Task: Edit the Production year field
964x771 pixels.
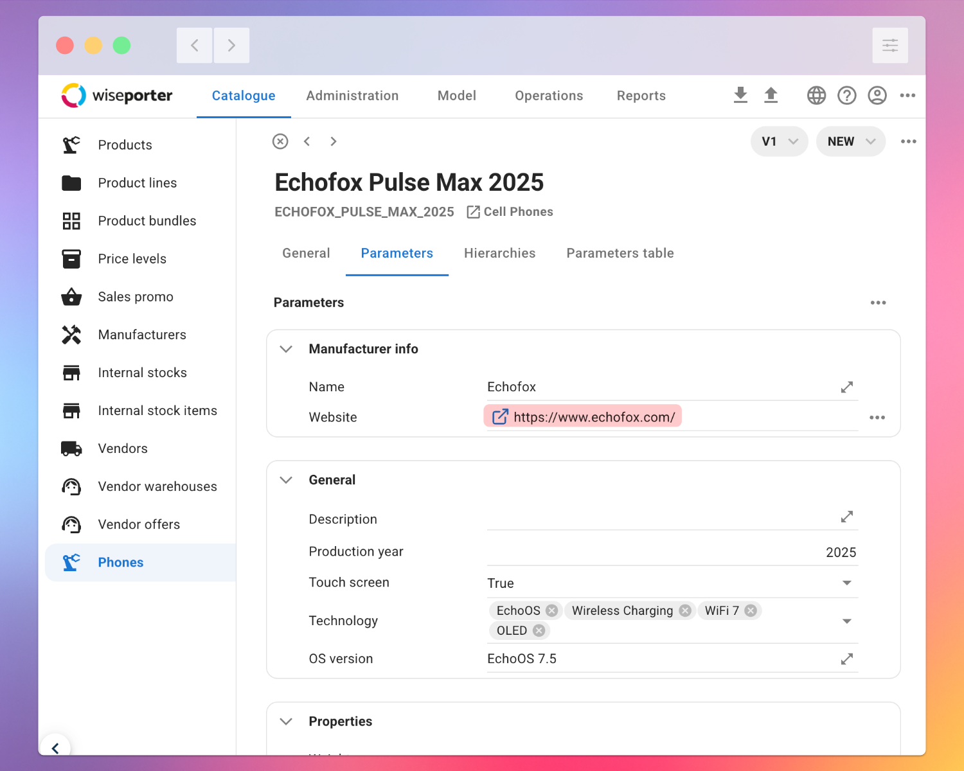Action: click(x=672, y=552)
